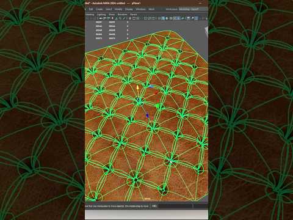
Task: Open the viewport Shading menu
Action: 90,15
